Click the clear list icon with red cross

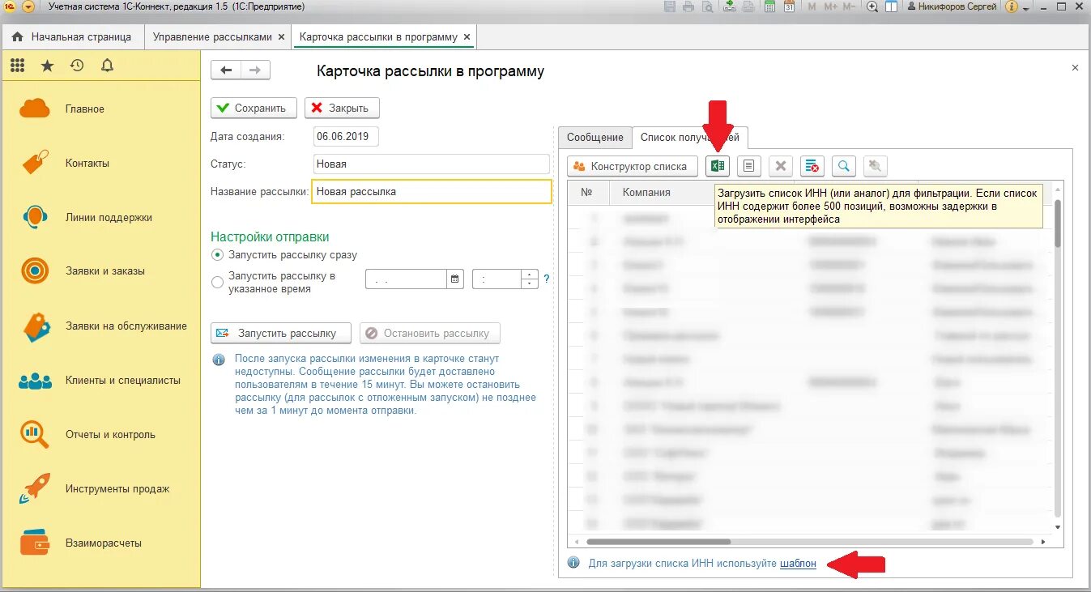point(812,166)
